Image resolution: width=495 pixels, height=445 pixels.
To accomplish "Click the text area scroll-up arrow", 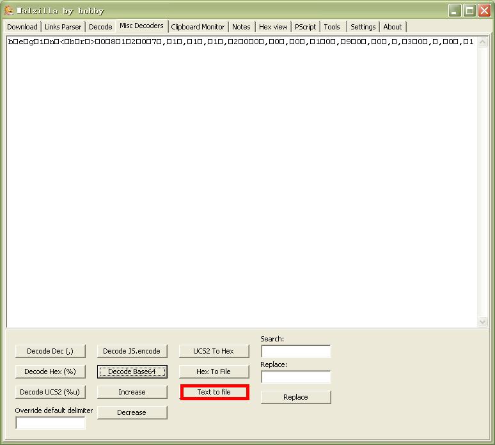I will 482,42.
